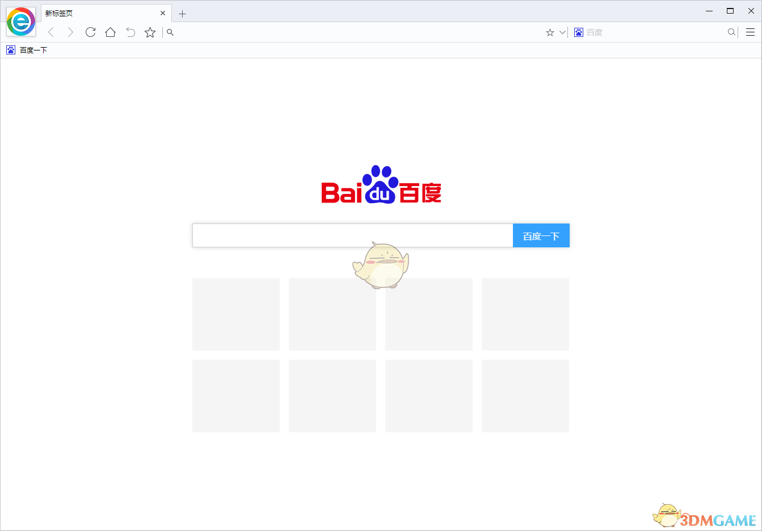Expand the address bar dropdown chevron
This screenshot has height=531, width=762.
[562, 32]
